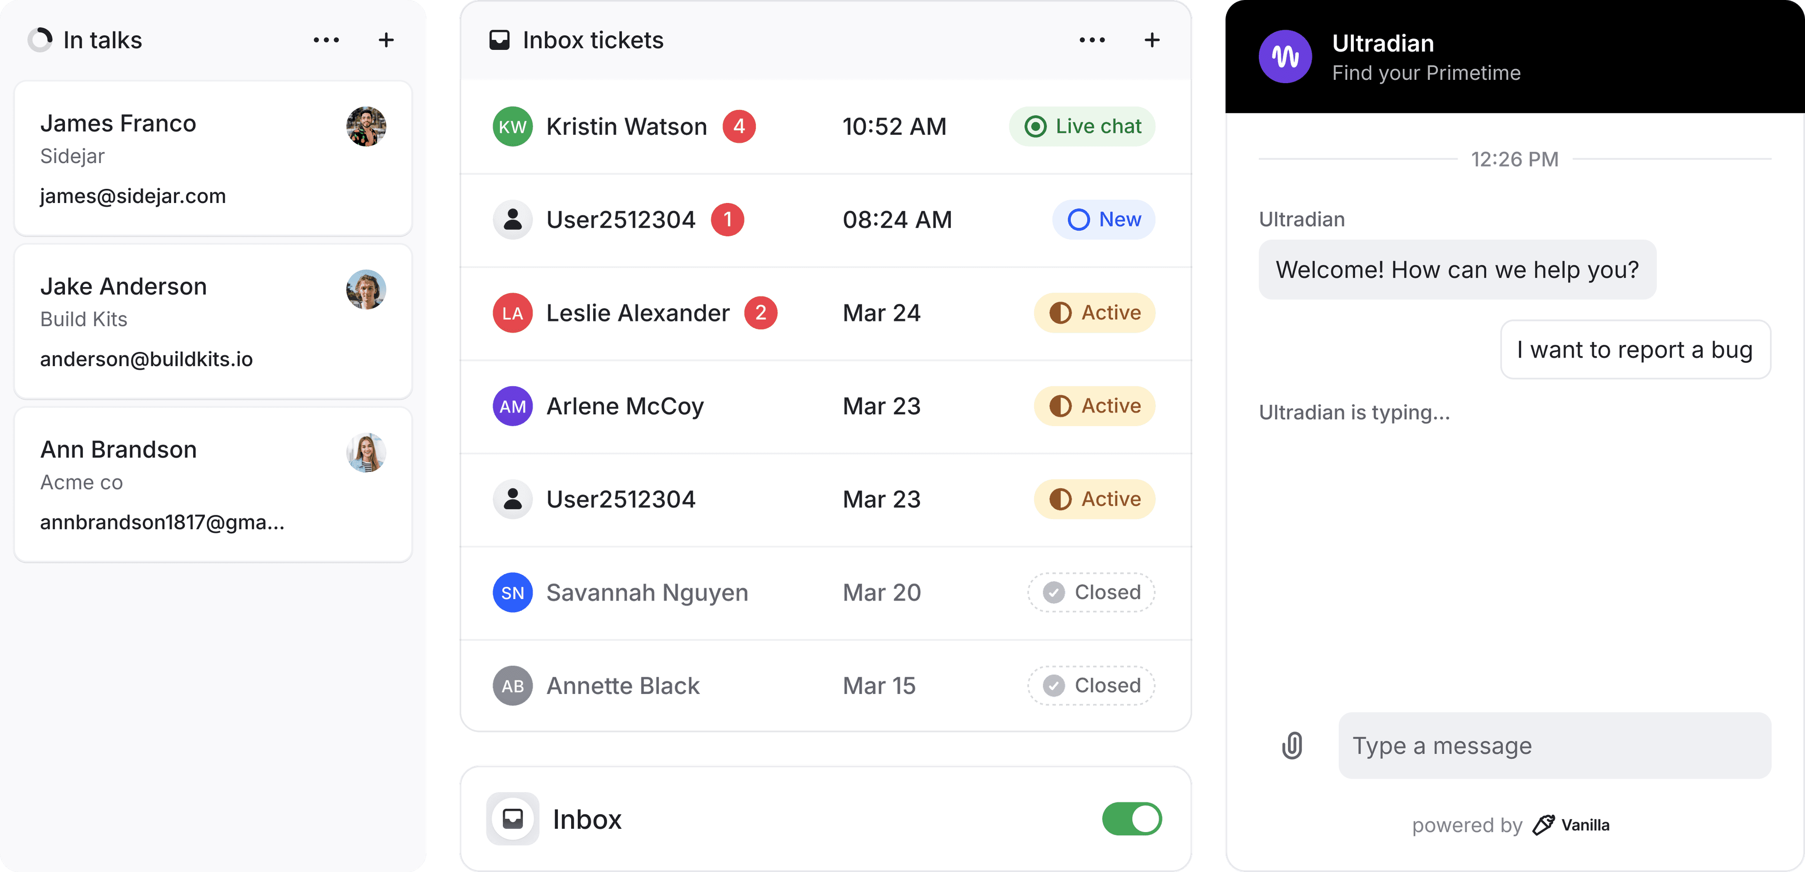Toggle the Inbox switch off
This screenshot has height=872, width=1805.
tap(1131, 819)
